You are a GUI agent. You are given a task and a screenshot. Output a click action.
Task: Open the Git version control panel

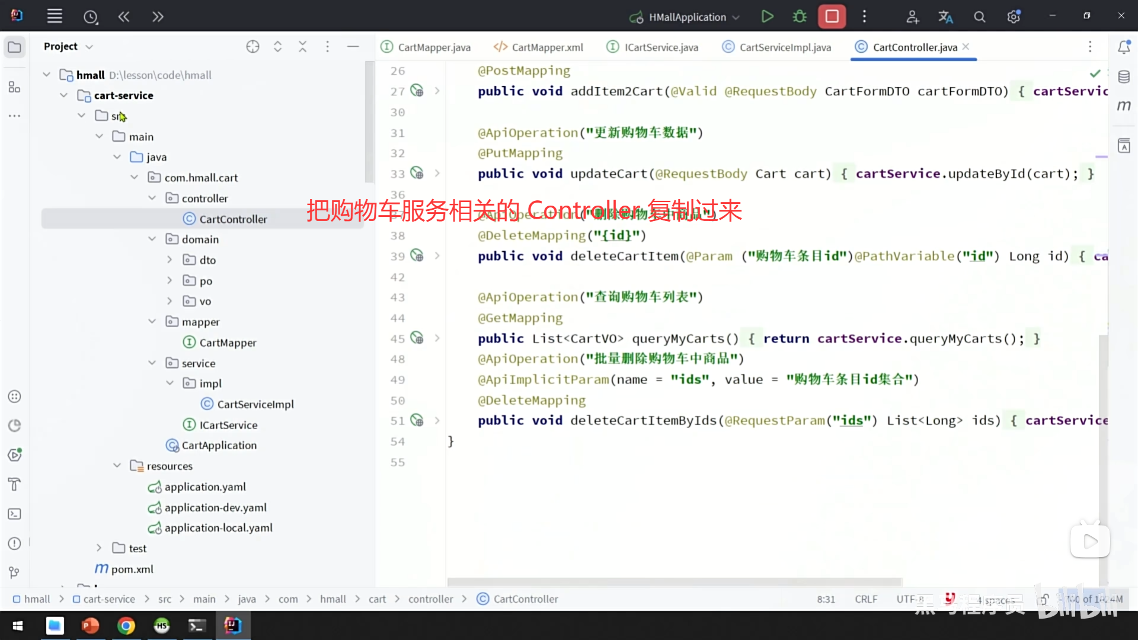click(15, 572)
